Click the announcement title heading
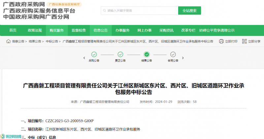This screenshot has width=264, height=139. click(134, 89)
